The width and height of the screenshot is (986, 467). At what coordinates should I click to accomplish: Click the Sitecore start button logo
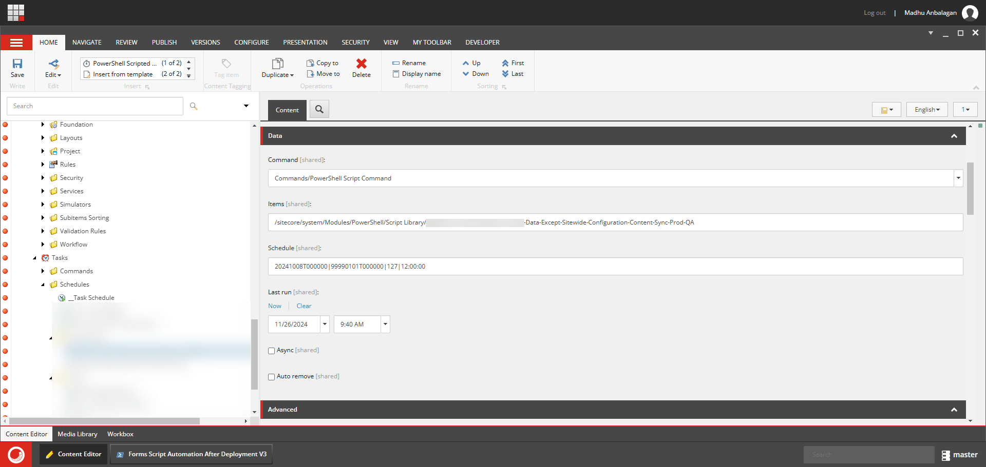tap(16, 454)
